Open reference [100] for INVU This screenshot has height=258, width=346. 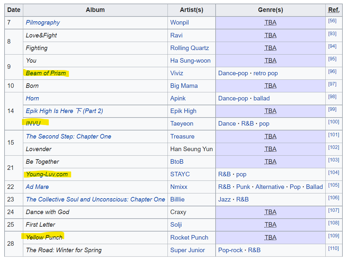pyautogui.click(x=333, y=122)
